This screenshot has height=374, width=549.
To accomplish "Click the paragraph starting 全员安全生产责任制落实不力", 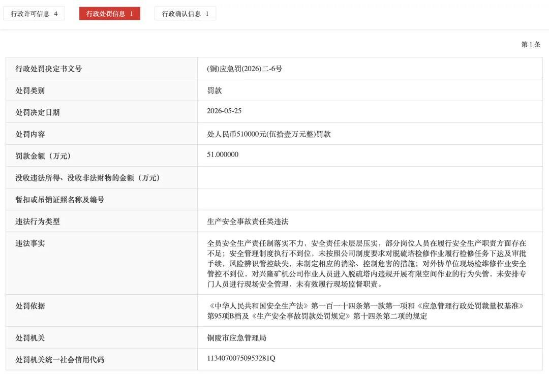I will pos(367,263).
